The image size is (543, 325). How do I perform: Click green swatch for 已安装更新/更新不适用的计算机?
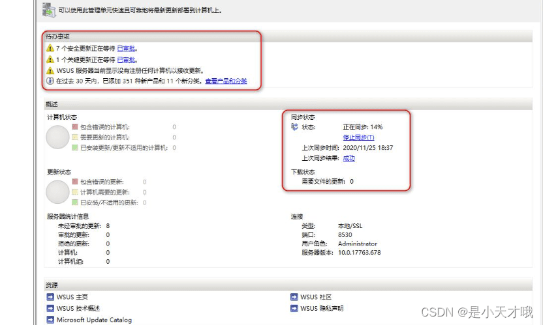click(x=75, y=147)
